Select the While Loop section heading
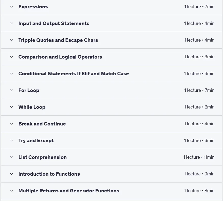 32,107
